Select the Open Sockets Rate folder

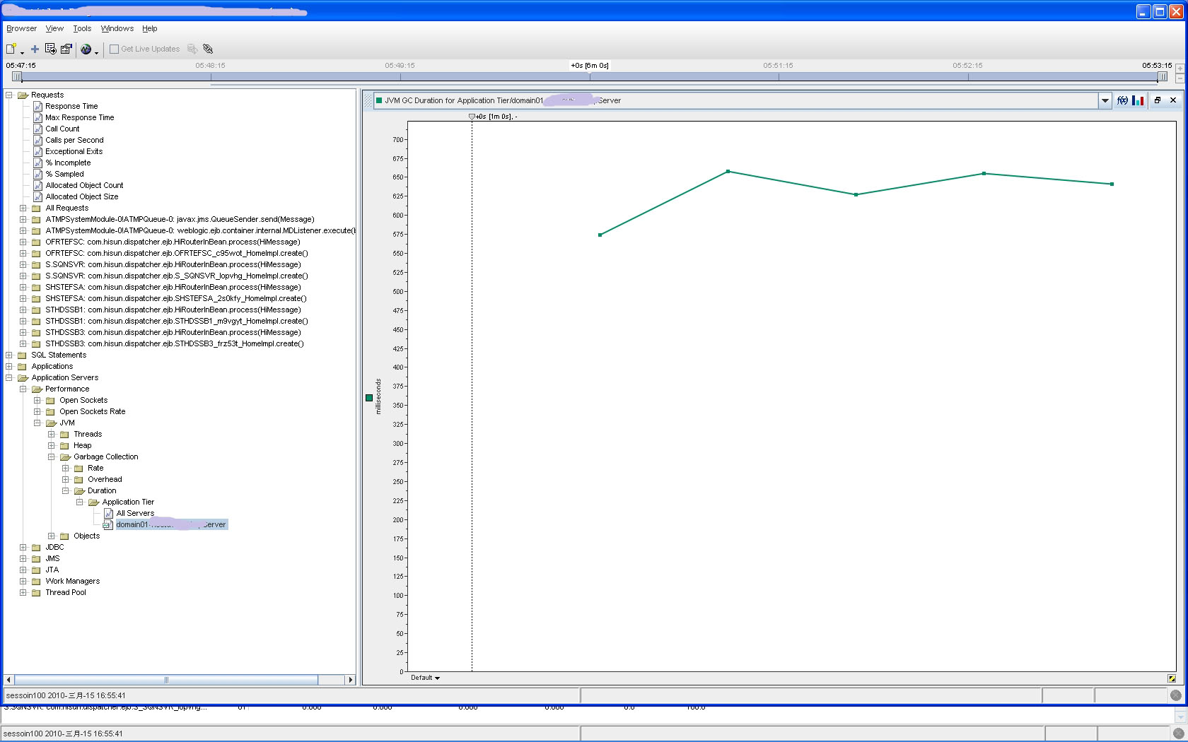(x=92, y=411)
